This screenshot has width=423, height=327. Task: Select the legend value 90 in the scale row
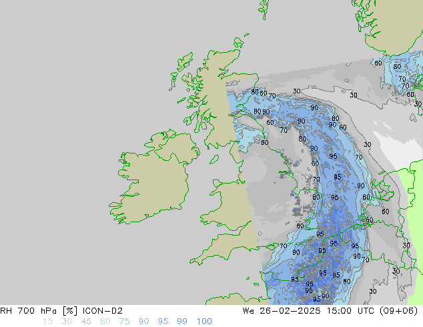pyautogui.click(x=143, y=322)
